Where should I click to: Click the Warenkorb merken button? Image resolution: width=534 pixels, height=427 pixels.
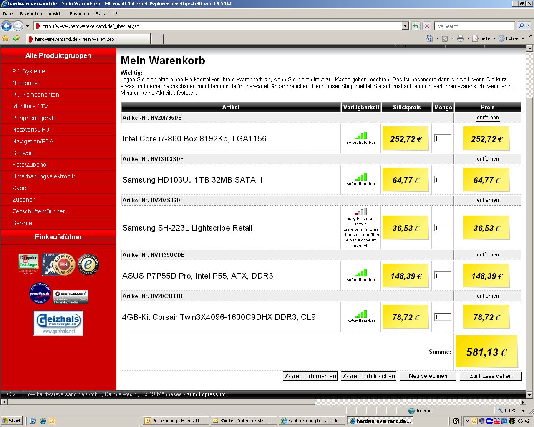[310, 376]
